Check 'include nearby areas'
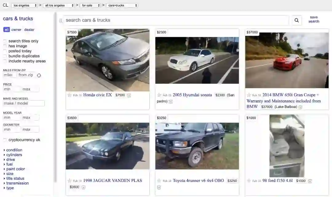 point(5,61)
